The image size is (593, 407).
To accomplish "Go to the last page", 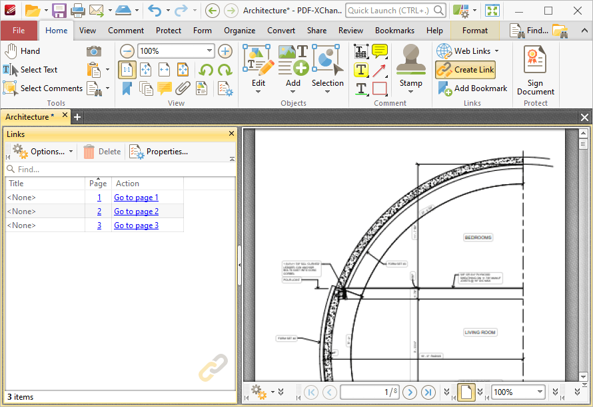I will (x=428, y=392).
